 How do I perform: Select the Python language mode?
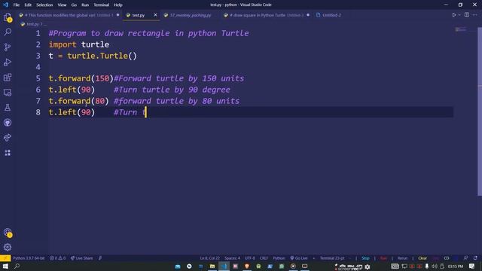[x=279, y=258]
